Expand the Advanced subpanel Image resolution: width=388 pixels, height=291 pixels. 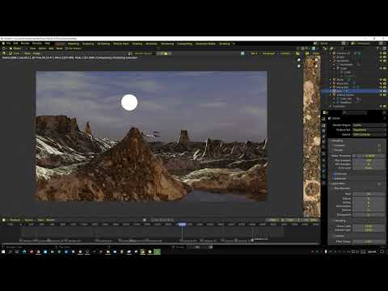click(339, 179)
